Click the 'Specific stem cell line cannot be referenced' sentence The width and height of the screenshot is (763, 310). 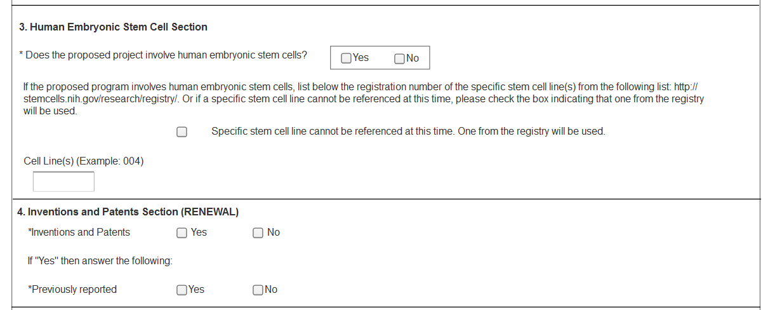[x=408, y=131]
